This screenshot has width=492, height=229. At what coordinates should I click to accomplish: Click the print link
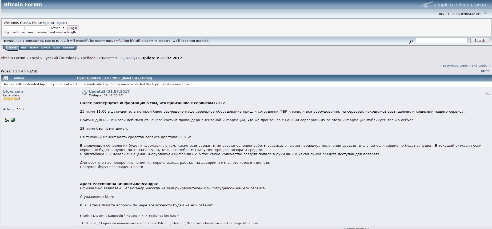coord(485,71)
